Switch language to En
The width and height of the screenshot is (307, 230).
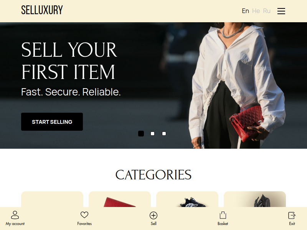coord(245,11)
